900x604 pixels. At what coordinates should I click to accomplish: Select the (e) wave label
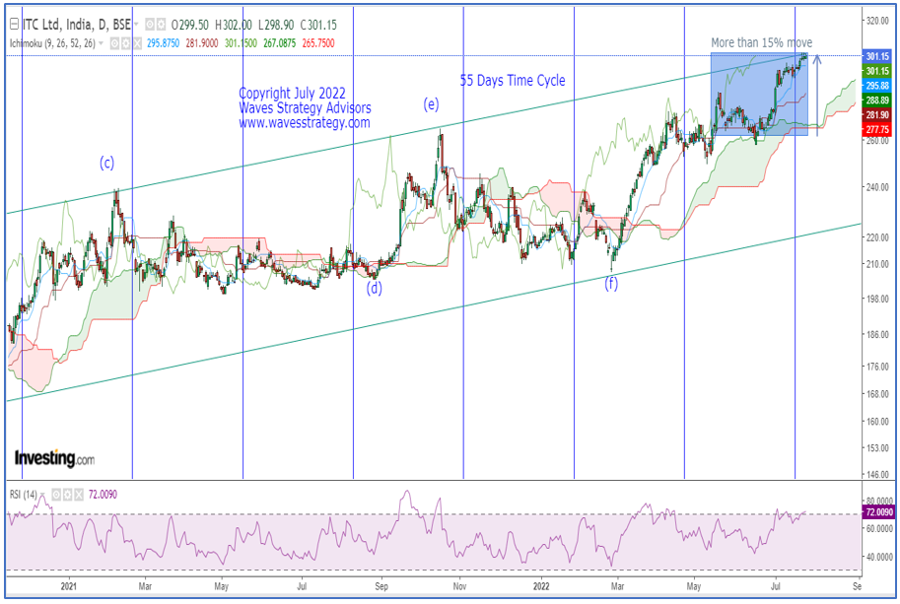(x=431, y=103)
